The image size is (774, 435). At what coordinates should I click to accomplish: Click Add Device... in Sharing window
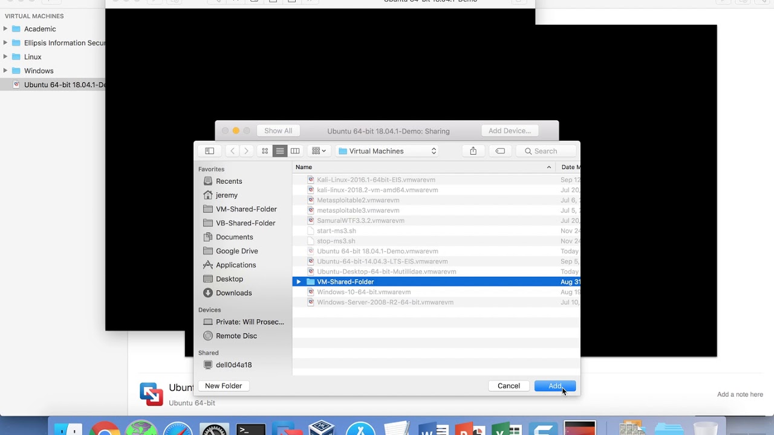tap(510, 130)
